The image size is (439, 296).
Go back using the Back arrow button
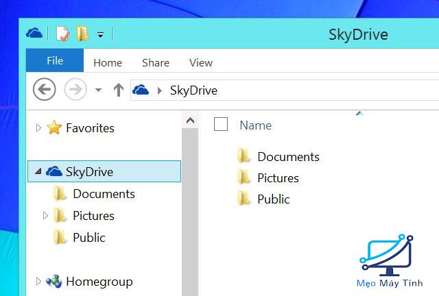point(44,90)
